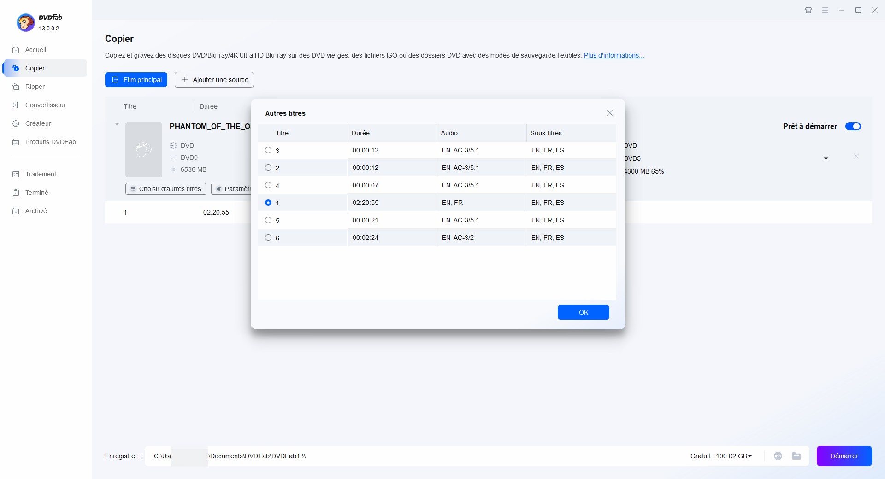Close the Autres titres dialog
The width and height of the screenshot is (885, 479).
point(609,113)
